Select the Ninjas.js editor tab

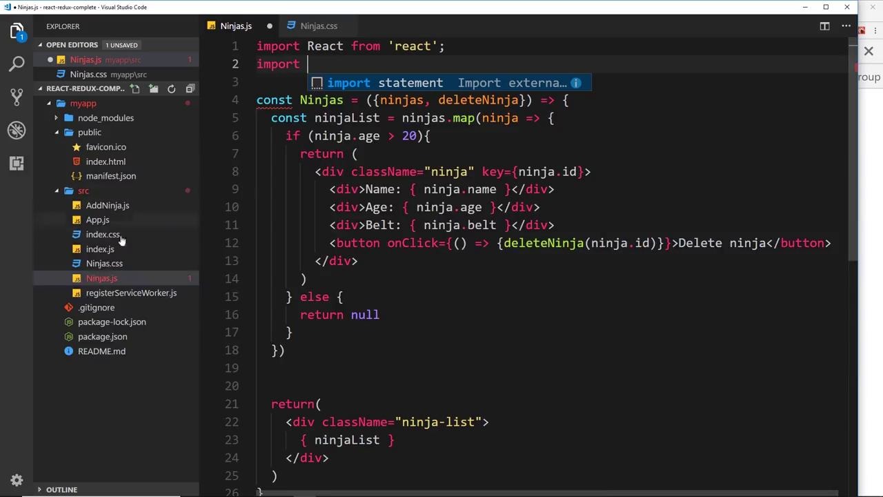235,26
